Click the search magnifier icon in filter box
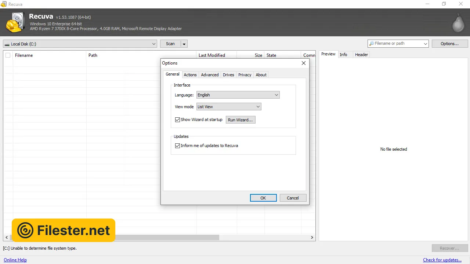Viewport: 470px width, 264px height. 372,44
